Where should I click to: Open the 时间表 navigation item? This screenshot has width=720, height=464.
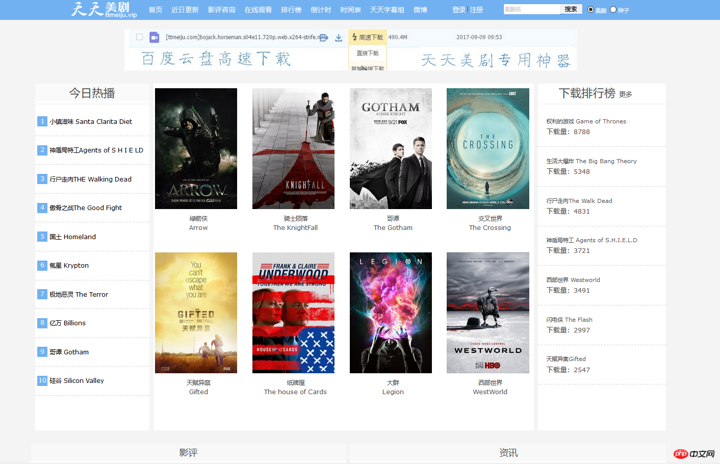tap(350, 10)
